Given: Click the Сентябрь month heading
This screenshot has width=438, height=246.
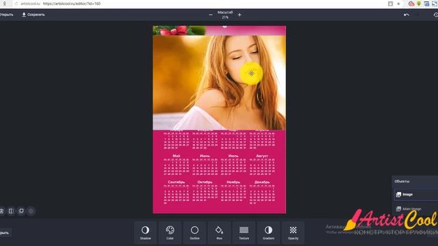Looking at the screenshot, I should pyautogui.click(x=177, y=182).
